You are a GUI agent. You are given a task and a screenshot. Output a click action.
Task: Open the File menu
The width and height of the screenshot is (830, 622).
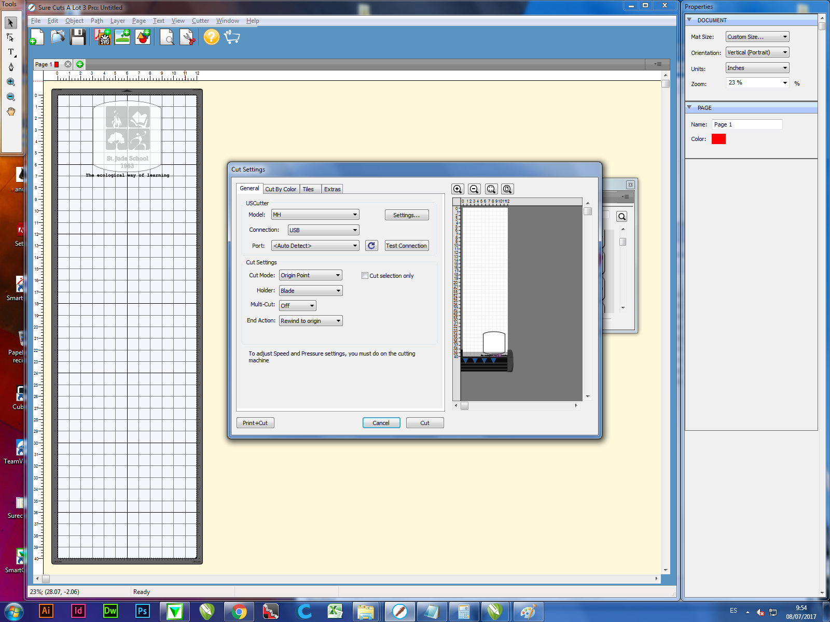coord(36,21)
